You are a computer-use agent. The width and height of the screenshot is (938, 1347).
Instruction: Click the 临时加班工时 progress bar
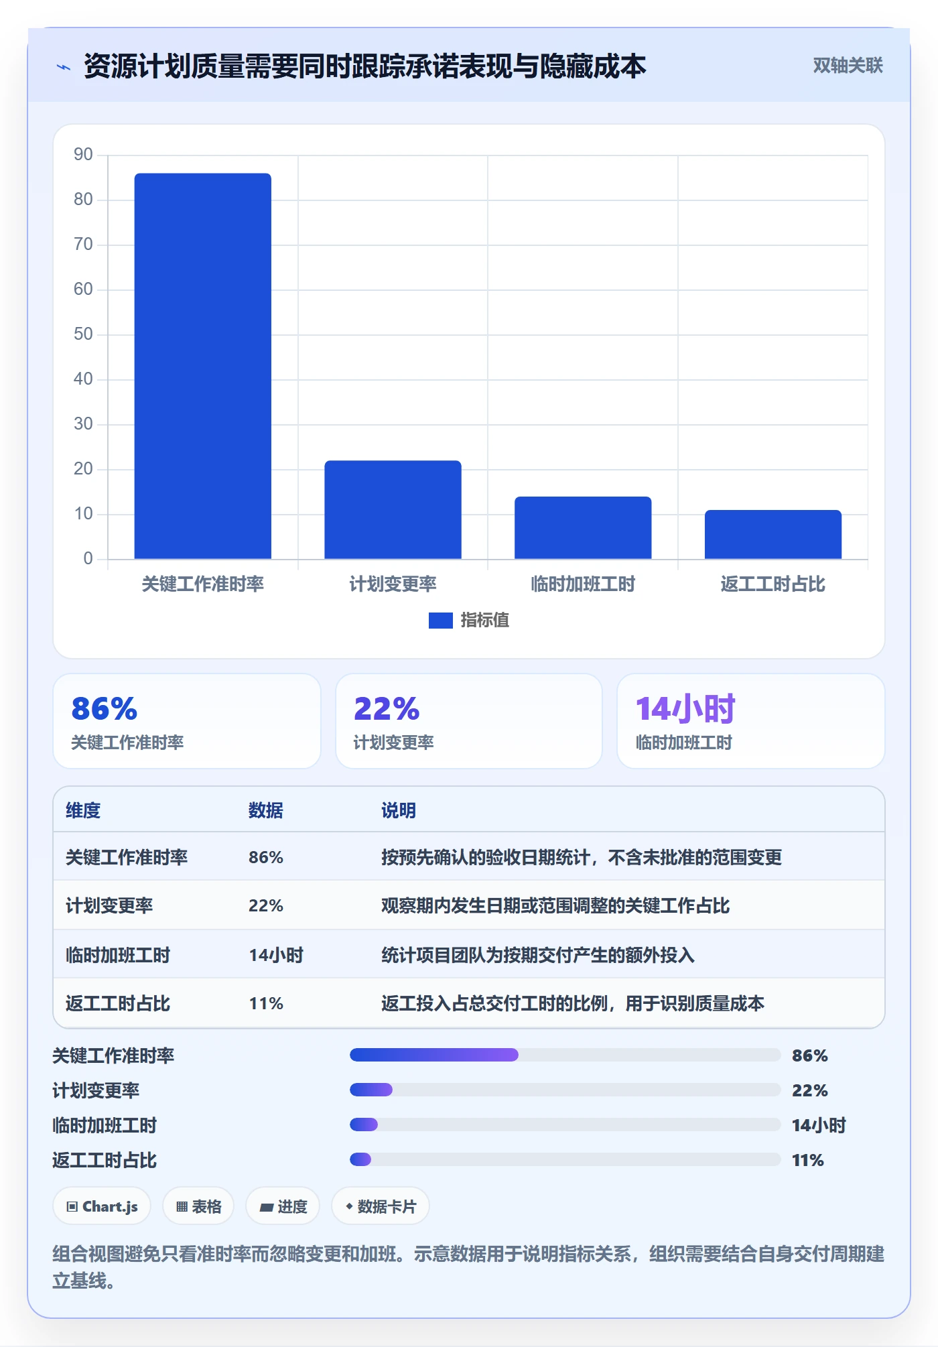pos(565,1125)
